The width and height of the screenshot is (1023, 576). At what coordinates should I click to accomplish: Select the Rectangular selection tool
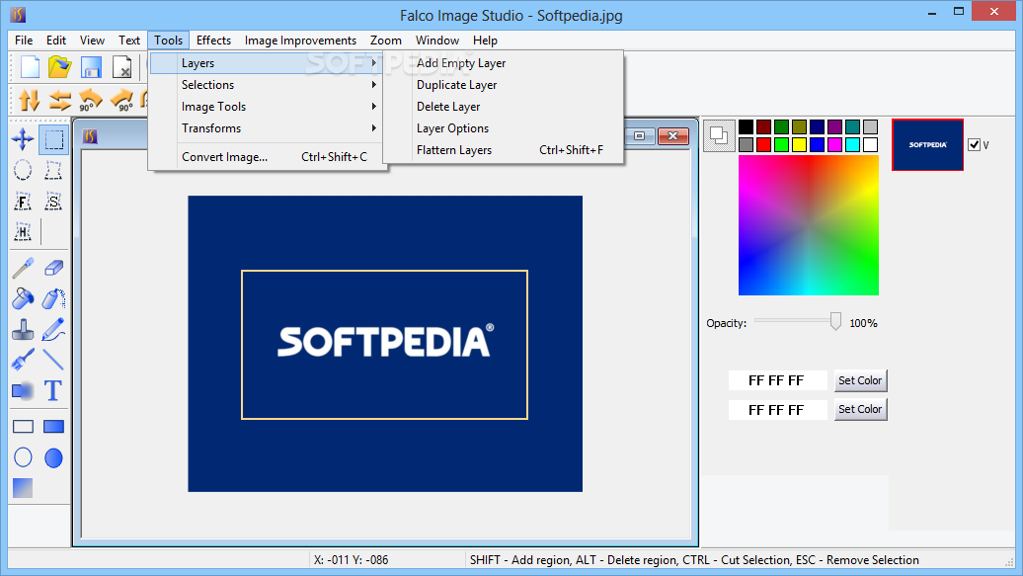[x=53, y=139]
